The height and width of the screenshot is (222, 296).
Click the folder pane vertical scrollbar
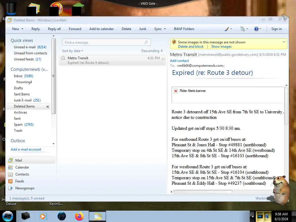point(53,76)
